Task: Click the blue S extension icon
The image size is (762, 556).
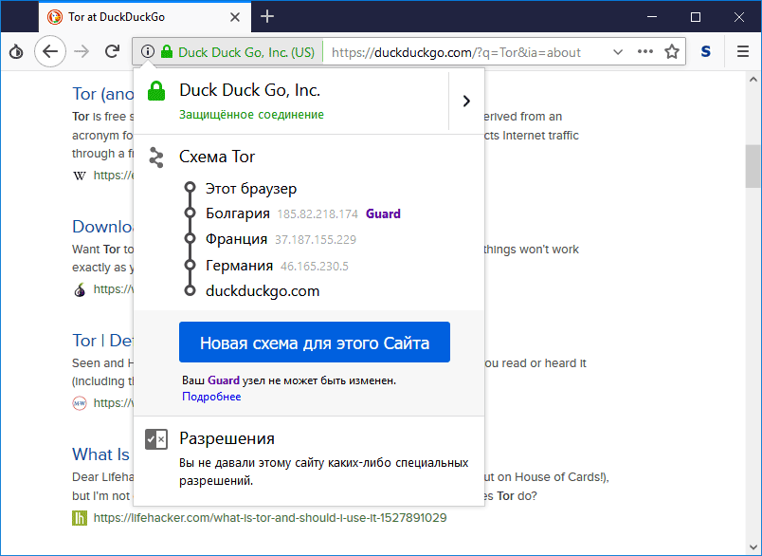Action: (x=706, y=51)
